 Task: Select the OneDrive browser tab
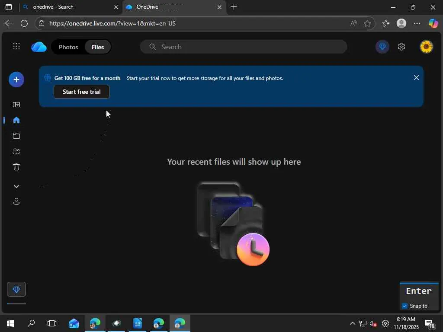tap(174, 7)
